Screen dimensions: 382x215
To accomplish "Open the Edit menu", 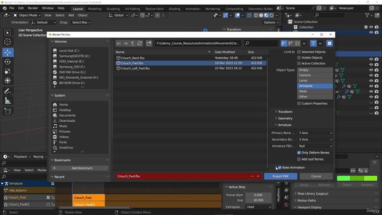I will pyautogui.click(x=21, y=8).
